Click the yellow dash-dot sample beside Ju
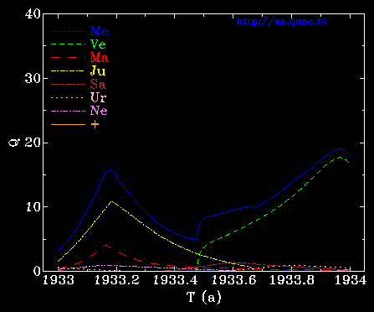Screen dimensions: 374x312 click(x=68, y=71)
